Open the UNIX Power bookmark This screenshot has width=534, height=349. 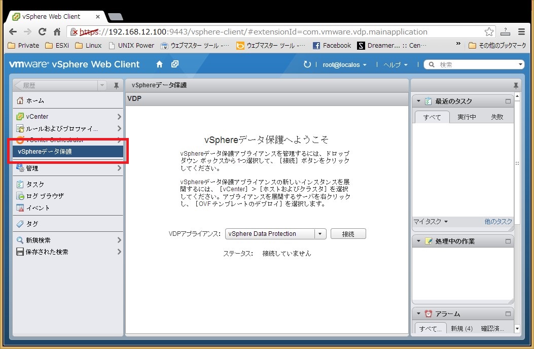click(x=131, y=45)
